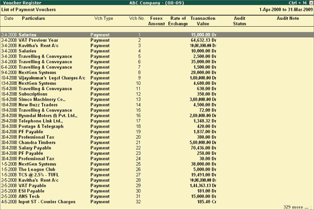The width and height of the screenshot is (314, 210).
Task: Open the VAT Previour Year voucher
Action: pyautogui.click(x=157, y=40)
